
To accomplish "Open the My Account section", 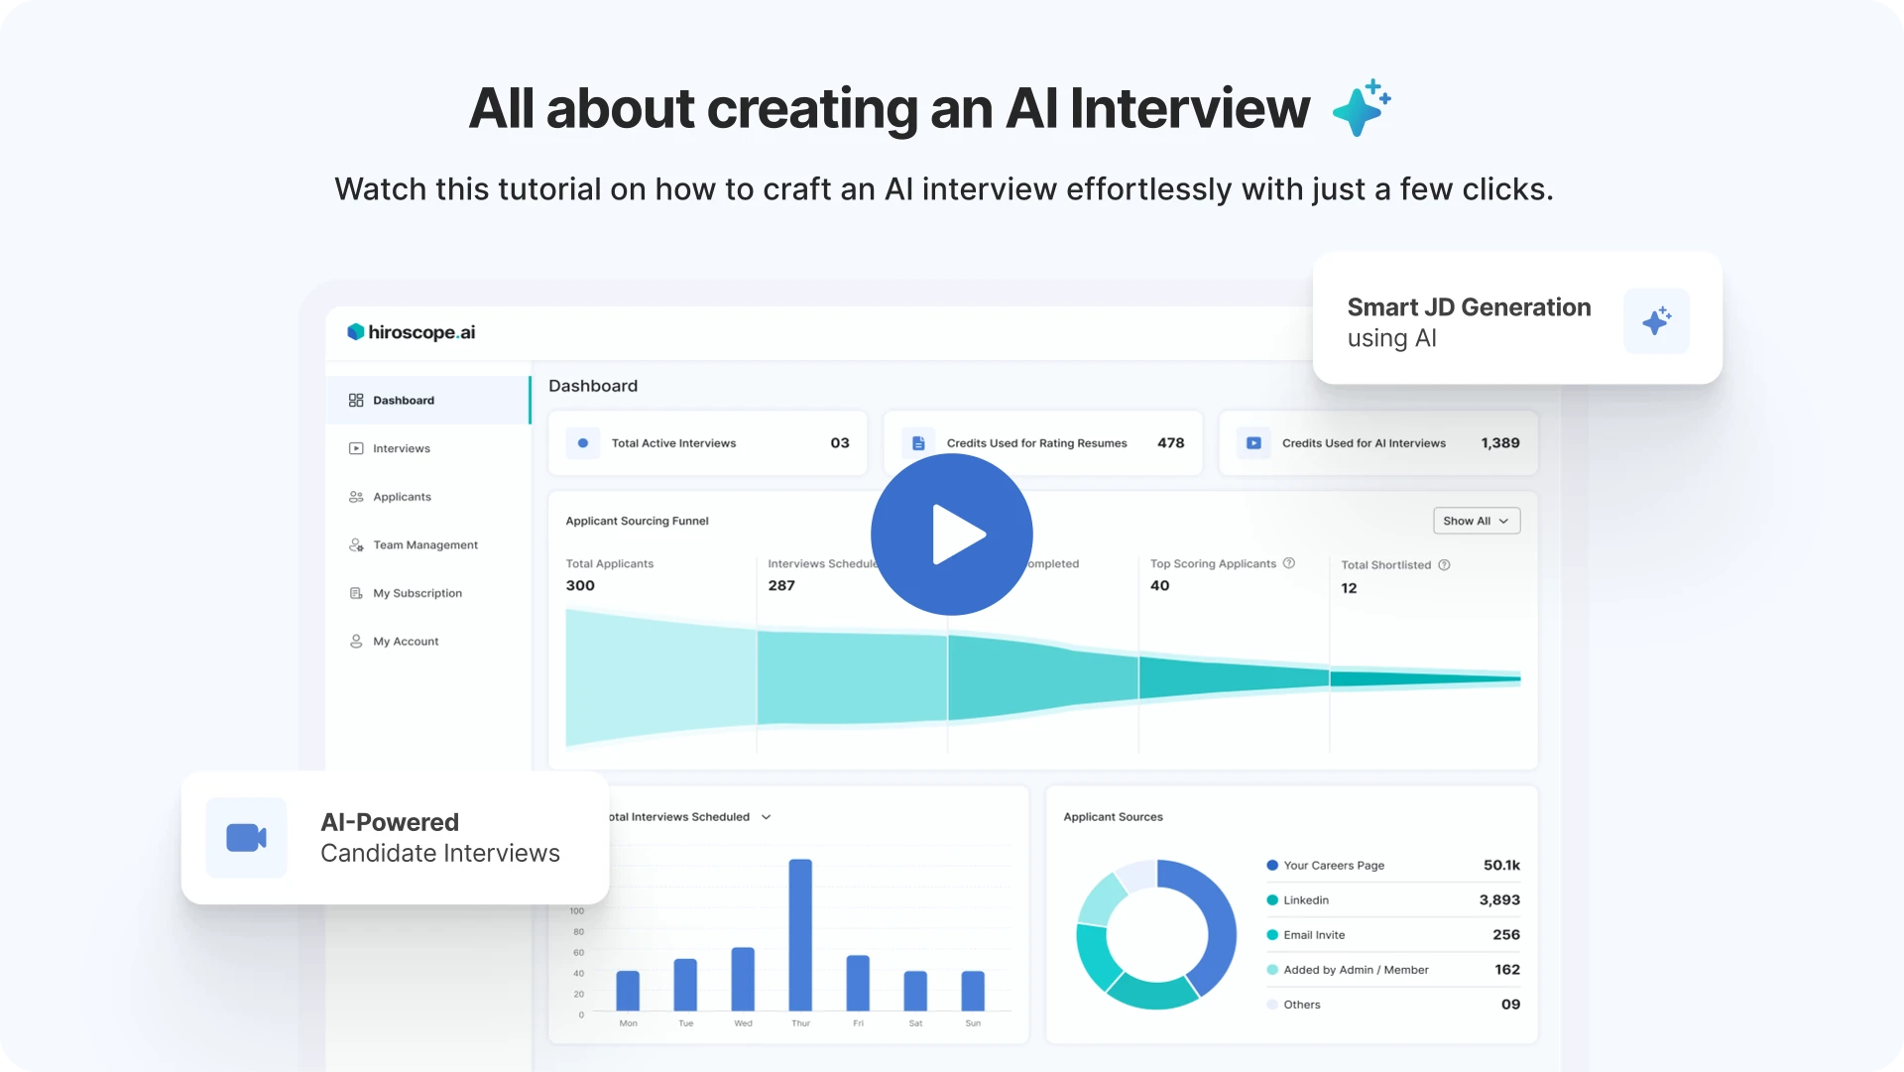I will pyautogui.click(x=406, y=641).
